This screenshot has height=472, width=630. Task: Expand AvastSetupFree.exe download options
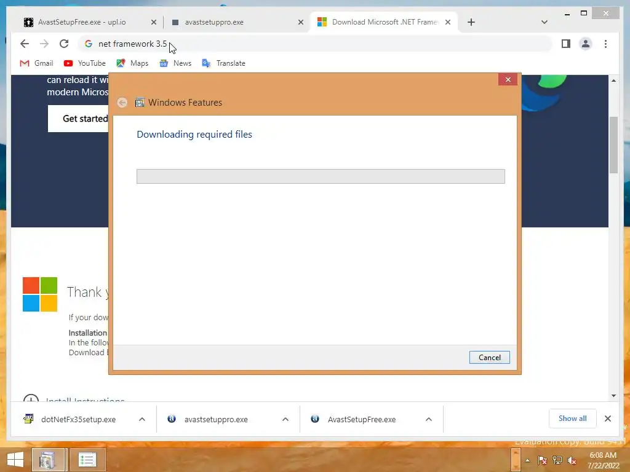coord(429,419)
